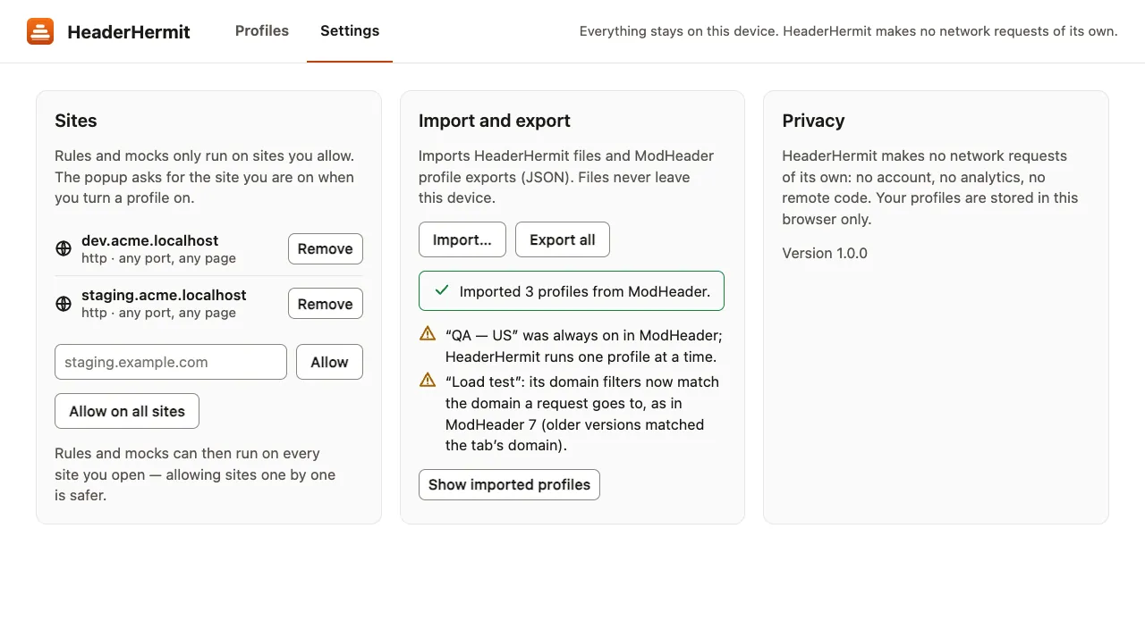Click the Sites heading
Screen dimensions: 1145x629
click(76, 121)
